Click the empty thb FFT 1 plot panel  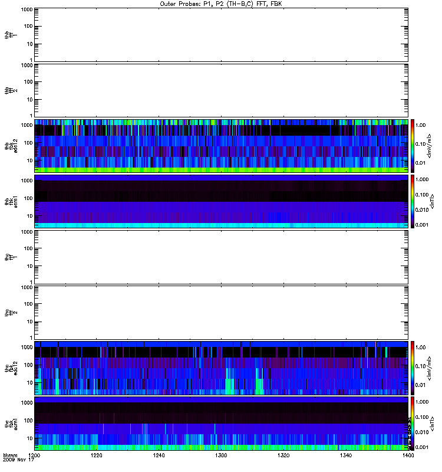point(221,35)
